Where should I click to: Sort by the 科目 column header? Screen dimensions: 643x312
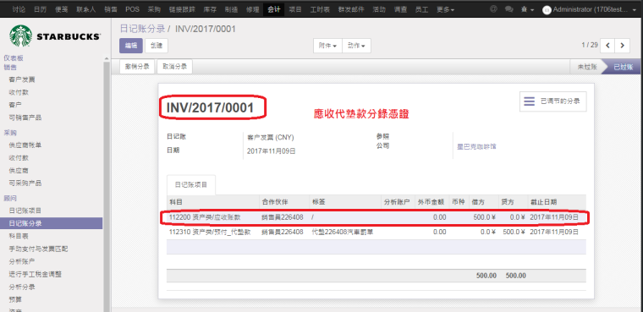tap(213, 202)
